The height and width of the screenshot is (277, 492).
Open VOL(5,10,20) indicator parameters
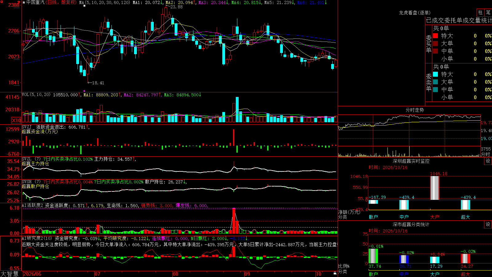(x=36, y=94)
